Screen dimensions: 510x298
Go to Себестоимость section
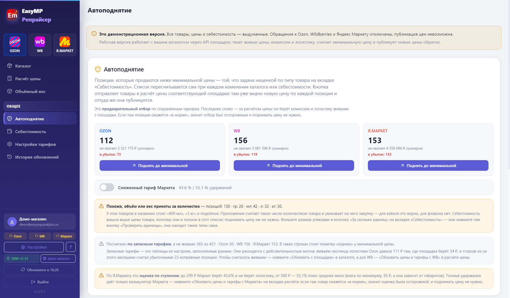40,132
